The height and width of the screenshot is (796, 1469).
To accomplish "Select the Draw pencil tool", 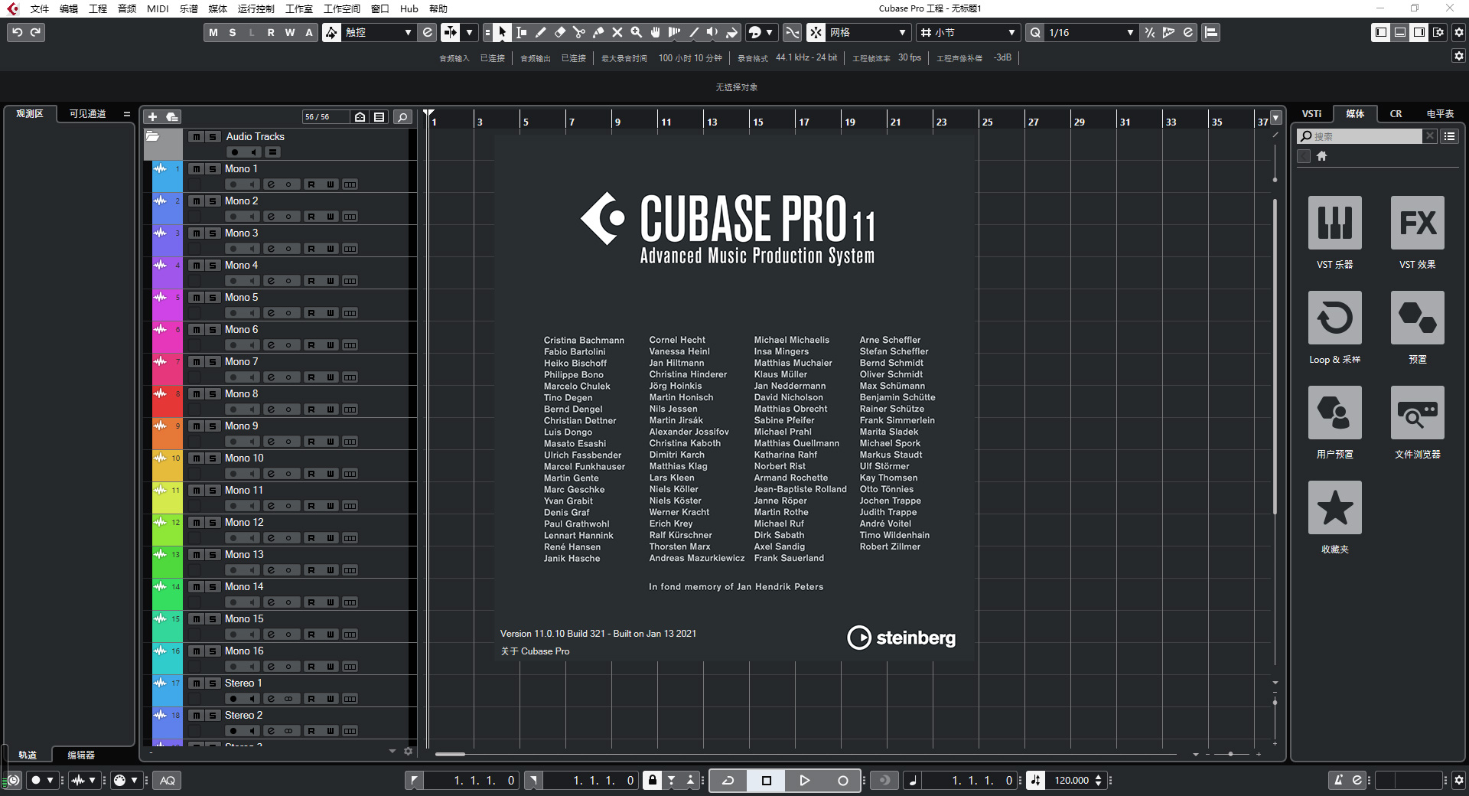I will pyautogui.click(x=541, y=32).
